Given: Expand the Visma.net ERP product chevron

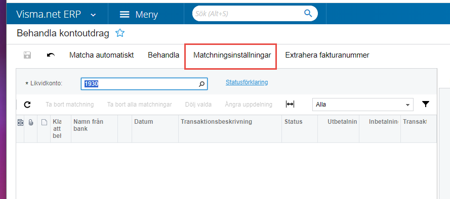Looking at the screenshot, I should click(93, 15).
